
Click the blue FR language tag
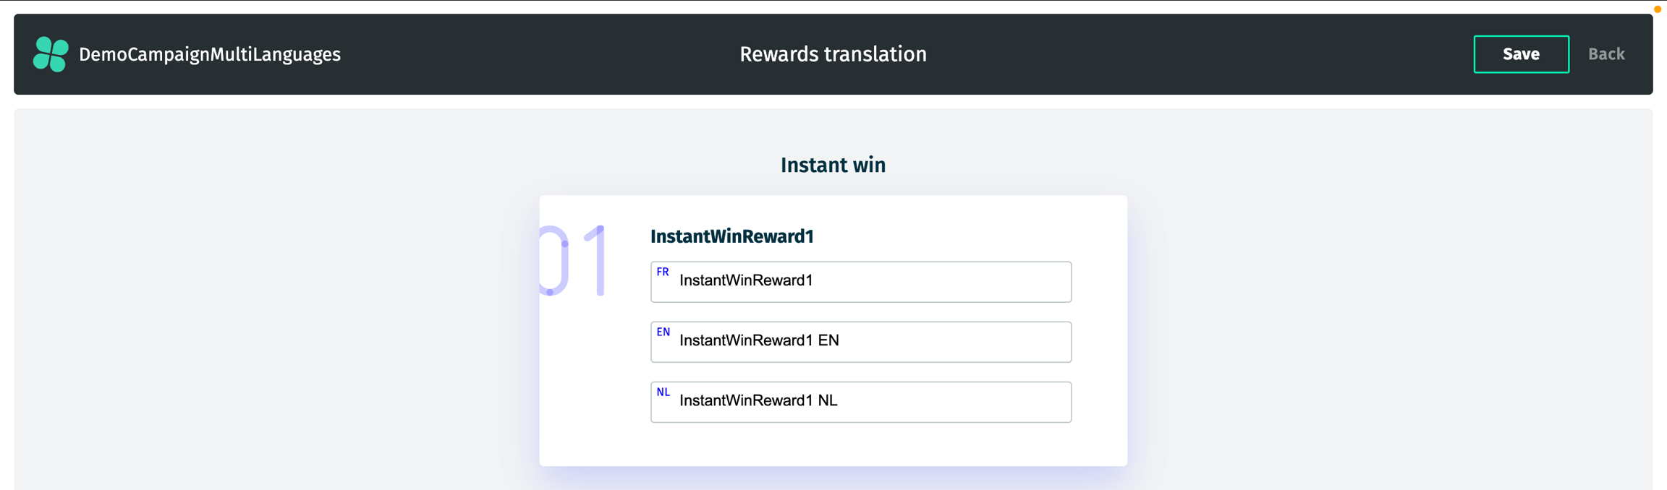coord(663,272)
